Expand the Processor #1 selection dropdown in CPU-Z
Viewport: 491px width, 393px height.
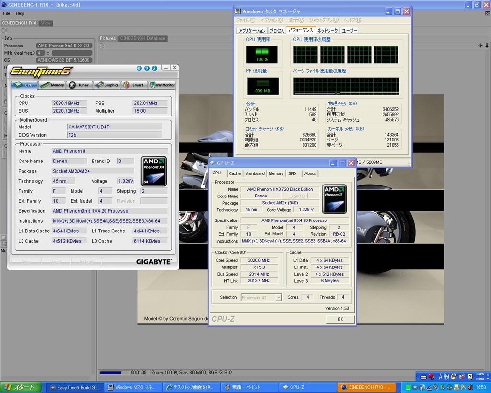point(279,297)
